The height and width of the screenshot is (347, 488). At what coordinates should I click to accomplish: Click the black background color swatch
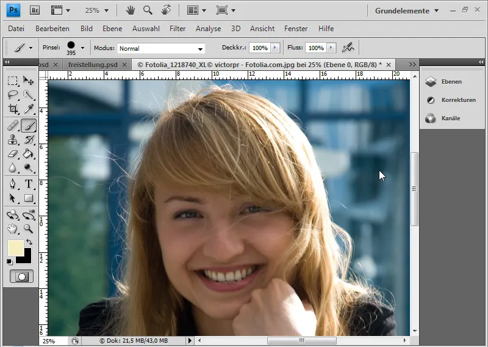click(x=27, y=258)
